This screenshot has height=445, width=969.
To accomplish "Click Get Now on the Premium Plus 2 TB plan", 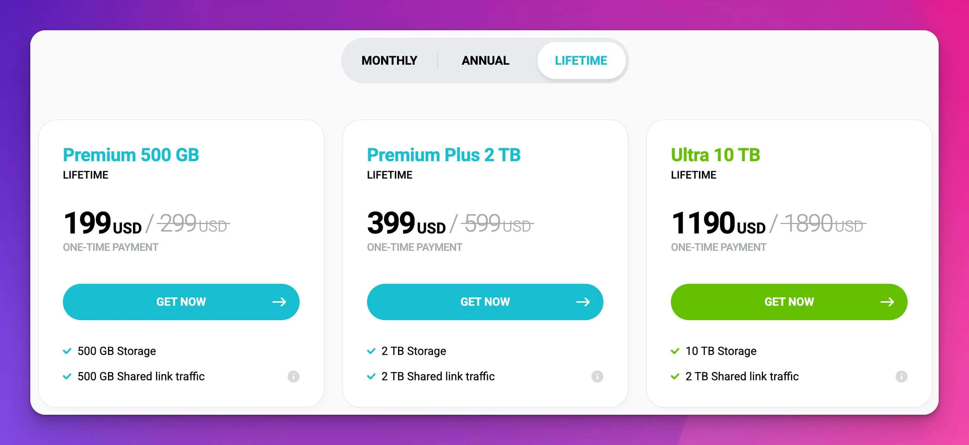I will pos(485,302).
